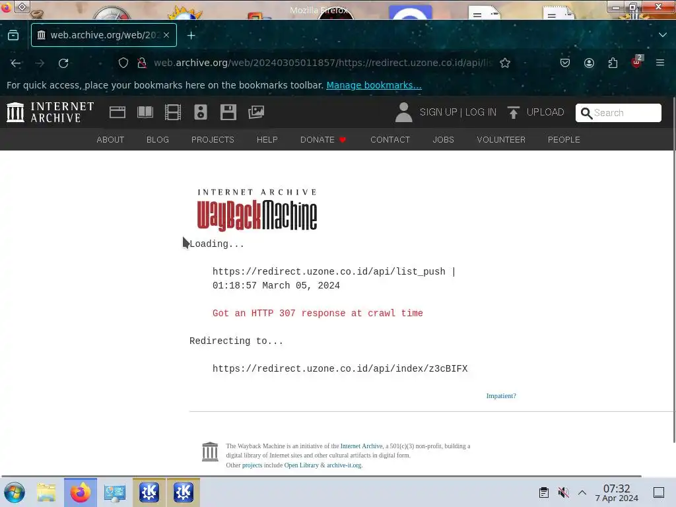The image size is (676, 507).
Task: Open the clipboard tray icon
Action: coord(544,492)
